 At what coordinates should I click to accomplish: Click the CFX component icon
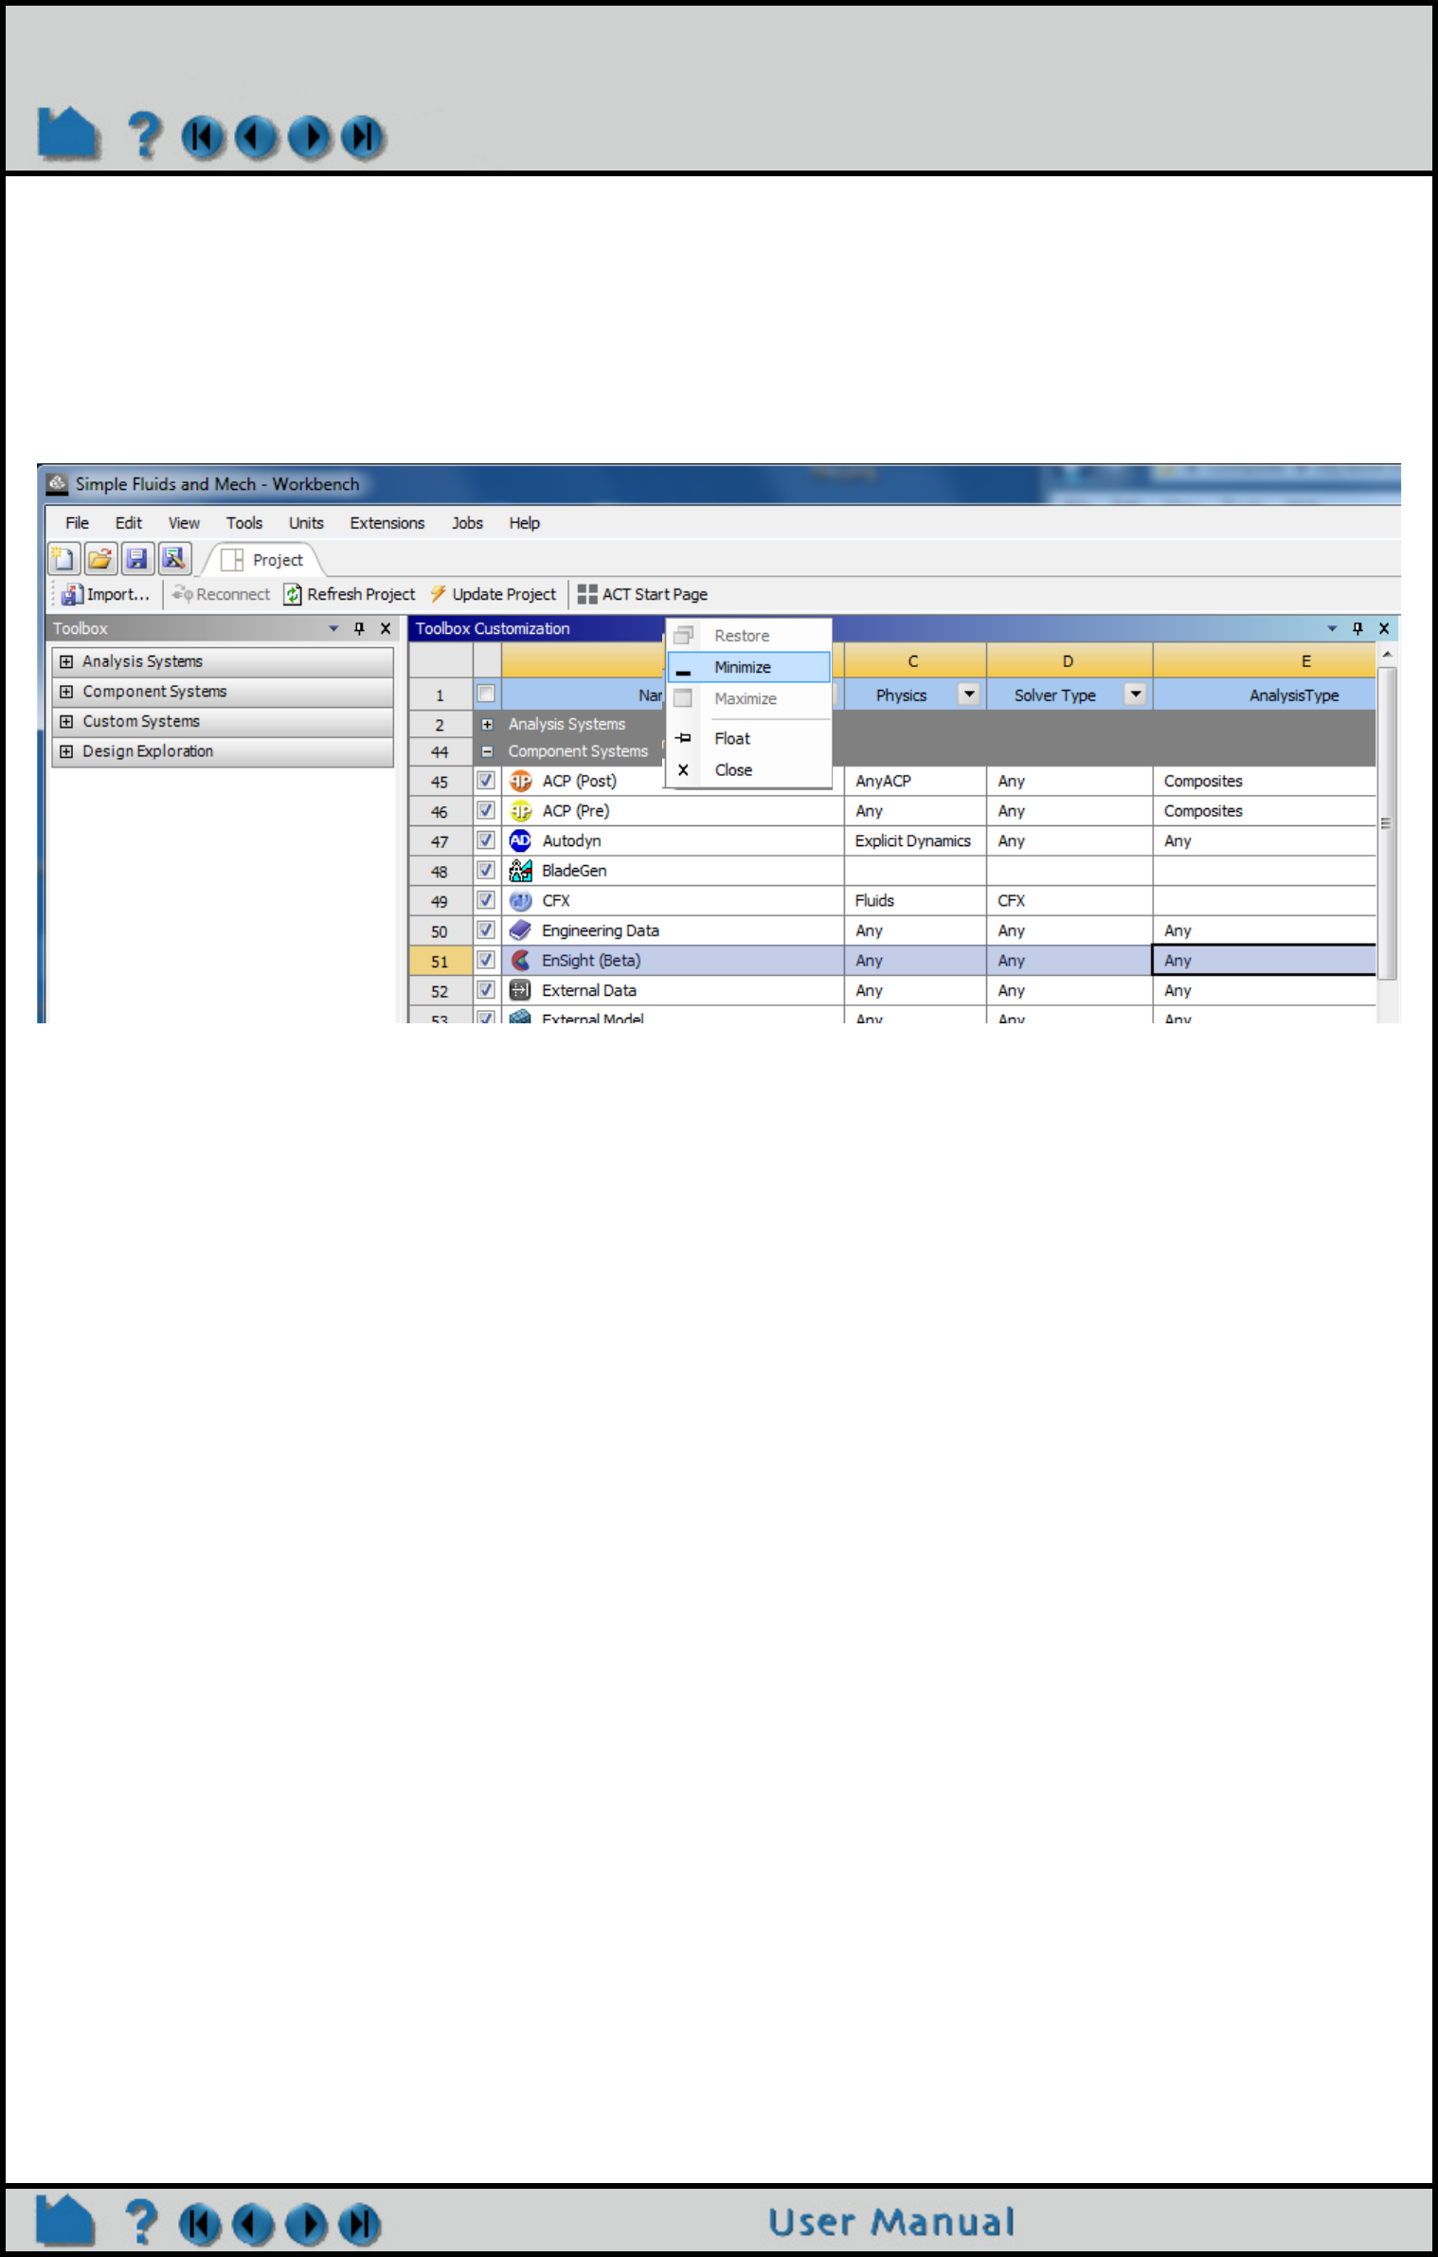[x=520, y=900]
